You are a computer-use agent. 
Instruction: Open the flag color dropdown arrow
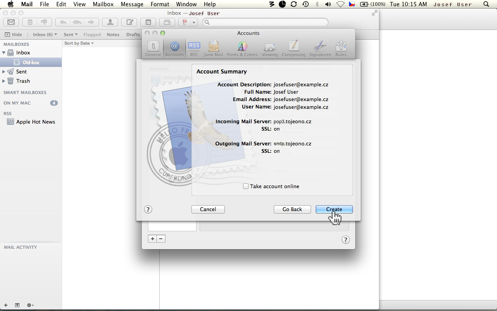pos(194,22)
